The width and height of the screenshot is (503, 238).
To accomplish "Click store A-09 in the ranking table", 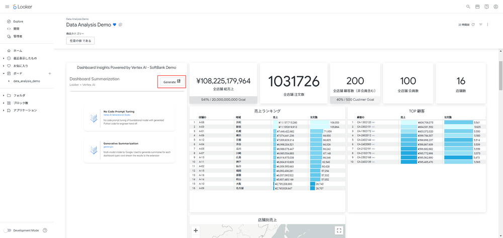I will [202, 188].
